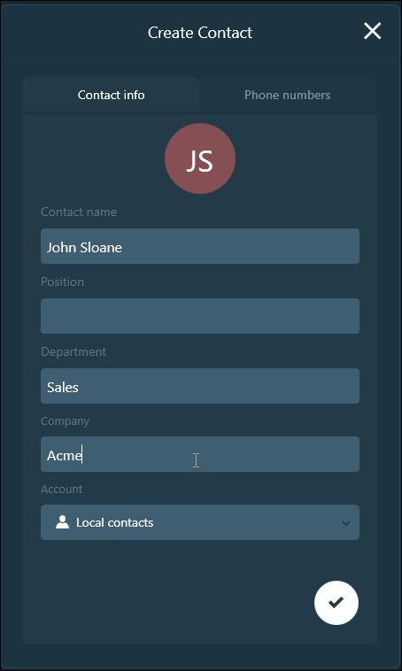Screen dimensions: 402x671
Task: Click the Company field containing Acme
Action: (200, 454)
